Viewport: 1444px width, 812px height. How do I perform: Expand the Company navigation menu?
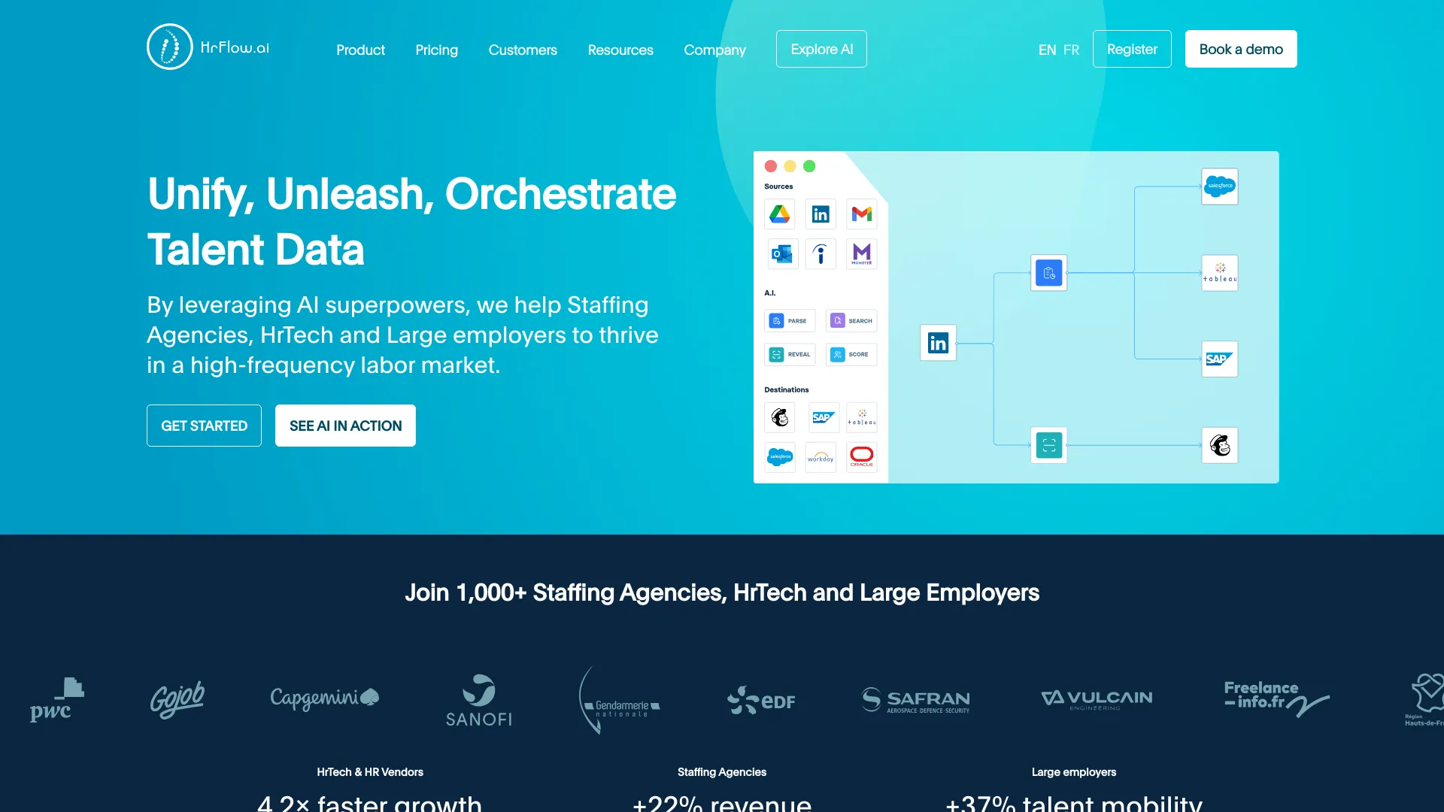[714, 49]
